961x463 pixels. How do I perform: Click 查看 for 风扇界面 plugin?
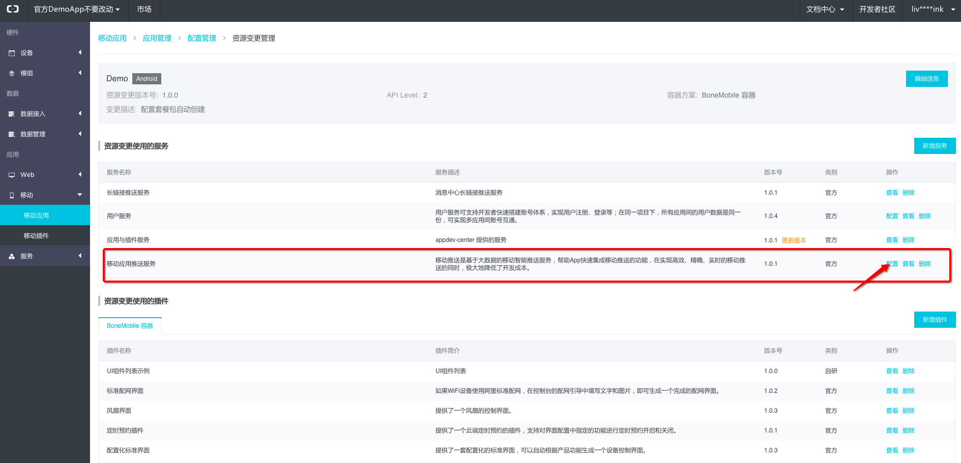click(x=892, y=411)
